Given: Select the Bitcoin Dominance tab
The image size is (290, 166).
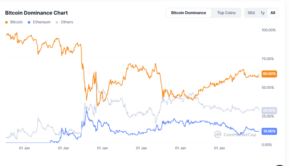Looking at the screenshot, I should [x=188, y=13].
